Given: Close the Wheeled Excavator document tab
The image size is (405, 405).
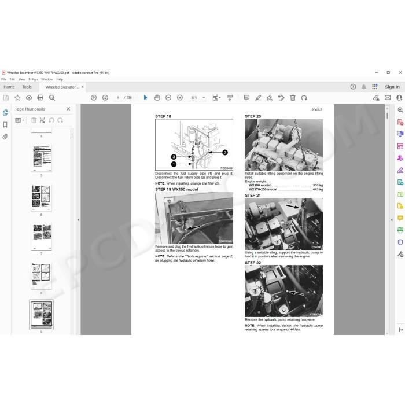Looking at the screenshot, I should tap(83, 87).
